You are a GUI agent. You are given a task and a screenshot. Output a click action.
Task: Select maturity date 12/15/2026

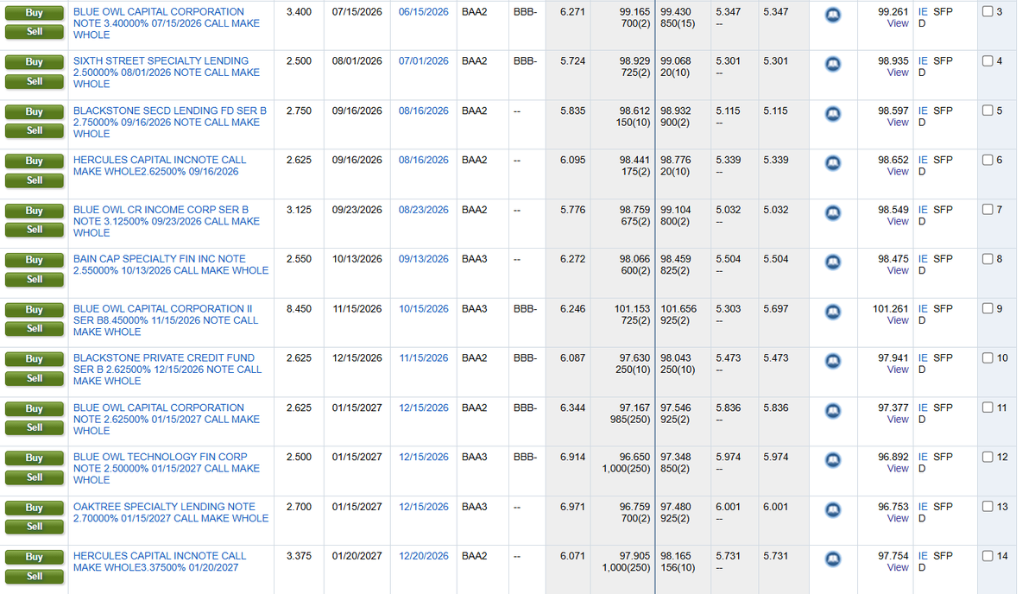(x=357, y=357)
